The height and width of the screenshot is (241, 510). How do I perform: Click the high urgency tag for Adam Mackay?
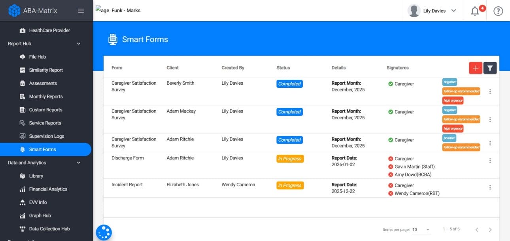click(453, 128)
